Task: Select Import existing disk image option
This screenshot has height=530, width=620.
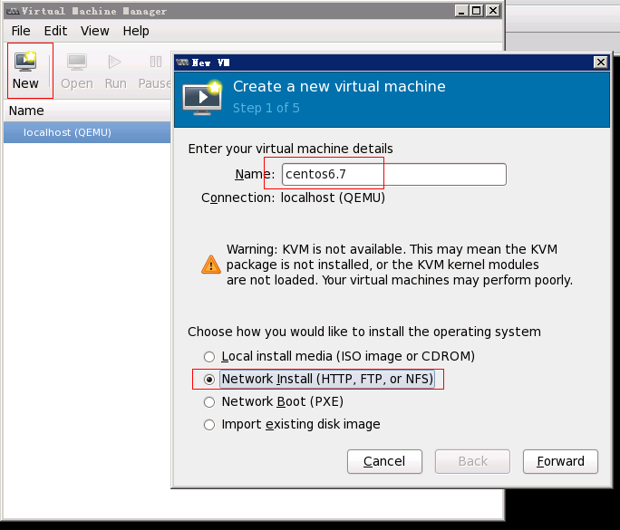Action: coord(209,425)
